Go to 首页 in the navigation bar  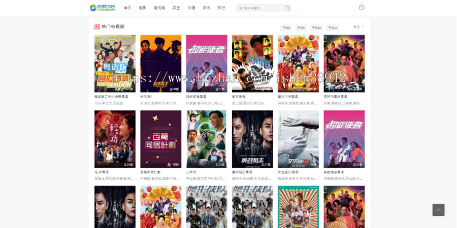pos(127,8)
